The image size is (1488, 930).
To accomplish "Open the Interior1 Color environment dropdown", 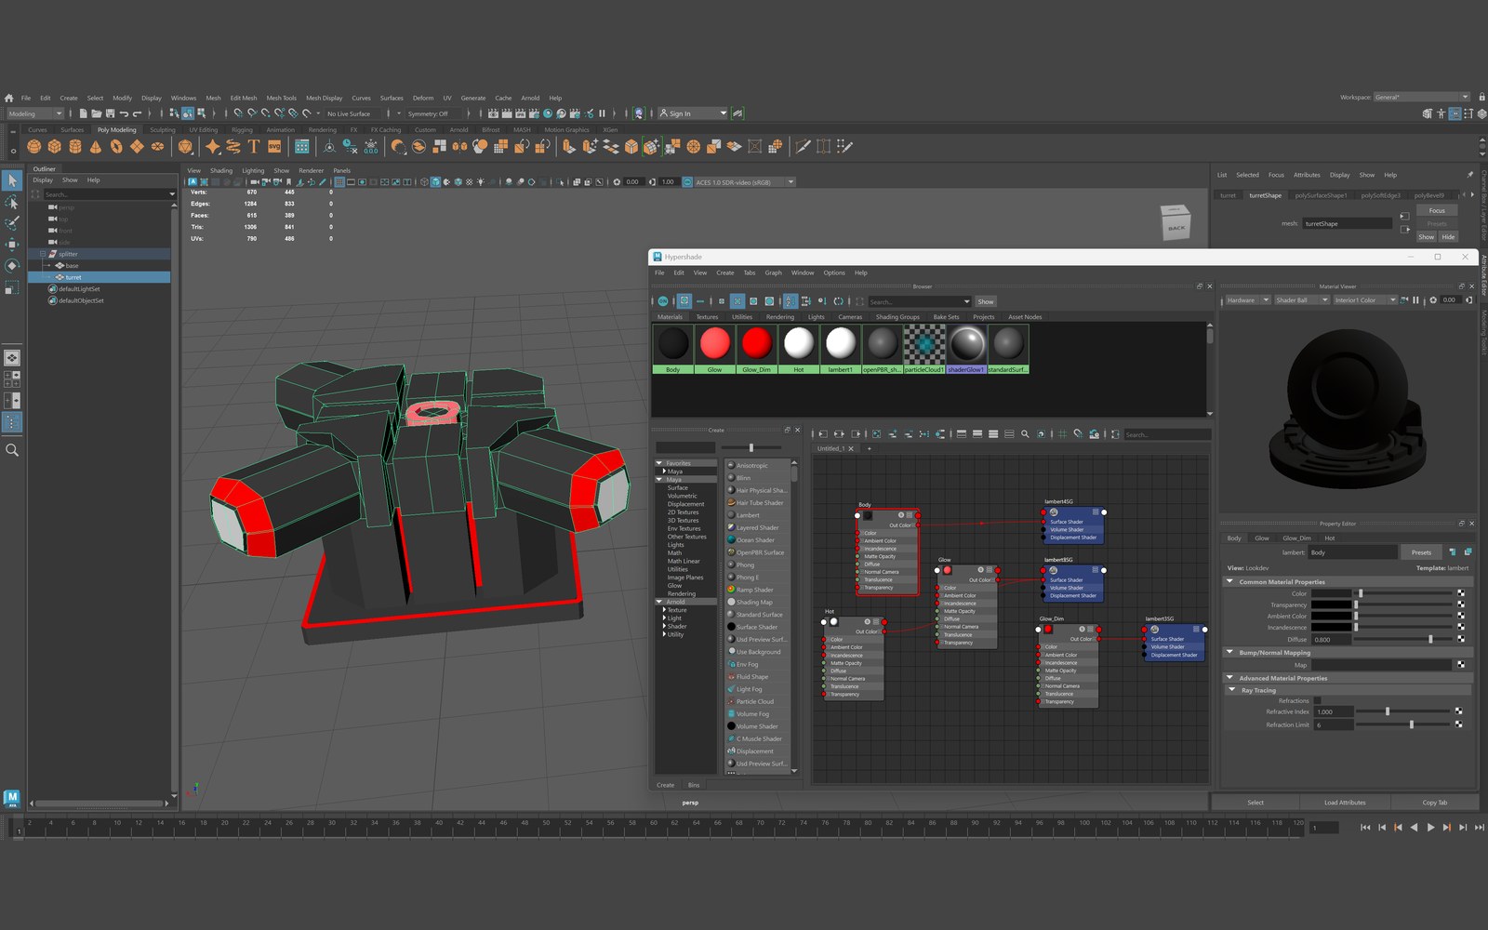I will pyautogui.click(x=1365, y=300).
